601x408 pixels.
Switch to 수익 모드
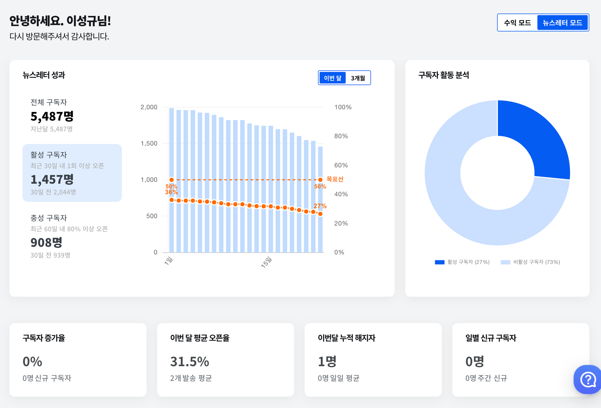tap(517, 23)
